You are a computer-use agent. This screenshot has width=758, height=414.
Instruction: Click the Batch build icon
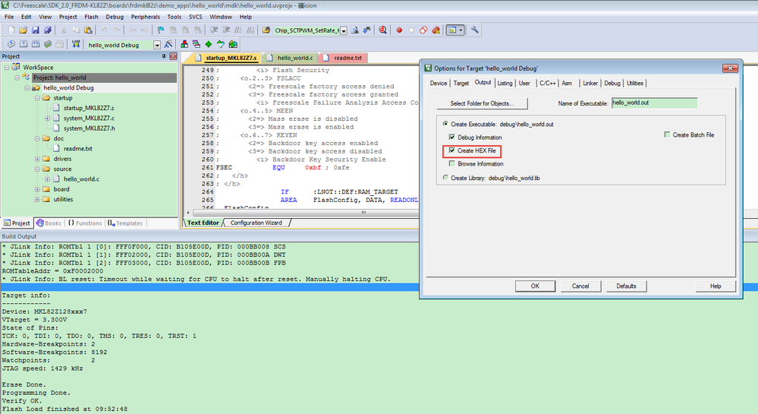(47, 45)
